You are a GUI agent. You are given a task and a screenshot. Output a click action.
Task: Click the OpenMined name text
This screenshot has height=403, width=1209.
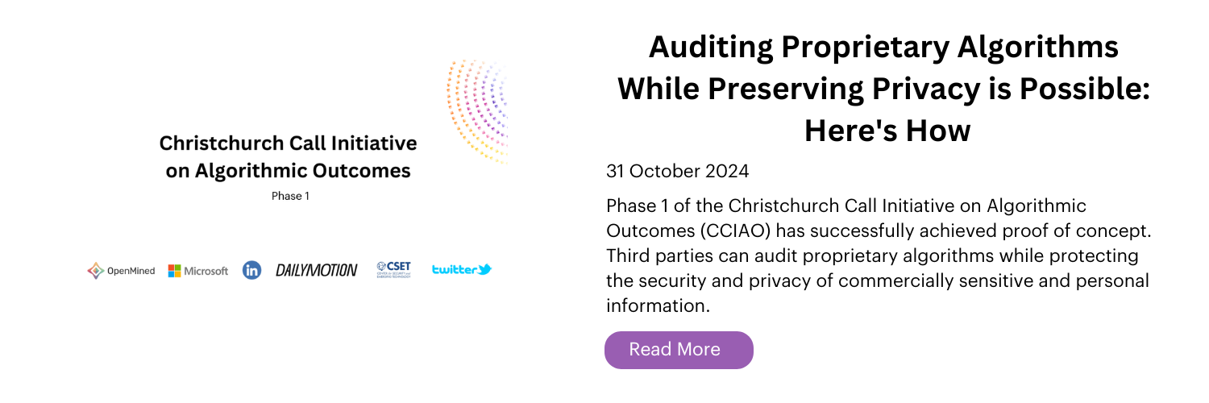pyautogui.click(x=131, y=271)
